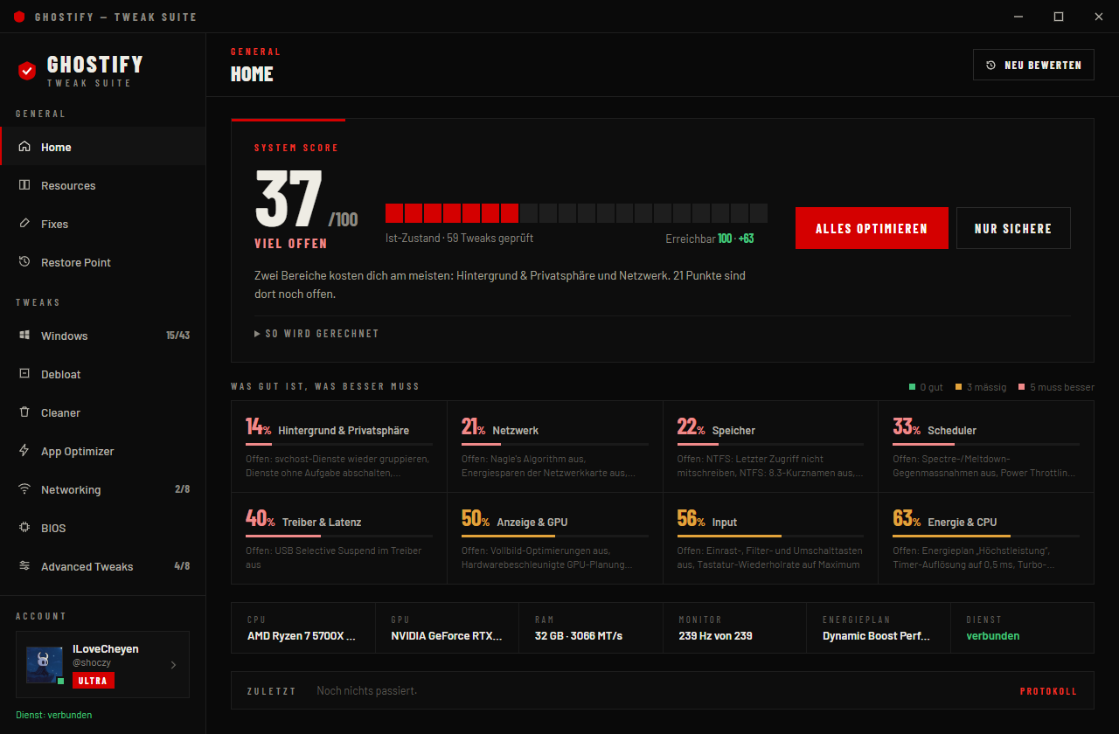Image resolution: width=1119 pixels, height=734 pixels.
Task: Click the Neu bewerten button
Action: pos(1033,65)
